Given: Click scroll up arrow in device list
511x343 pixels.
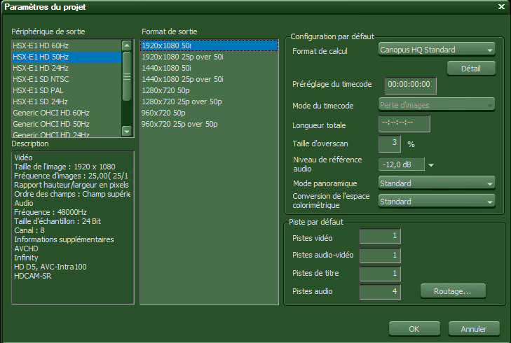Looking at the screenshot, I should tap(127, 45).
